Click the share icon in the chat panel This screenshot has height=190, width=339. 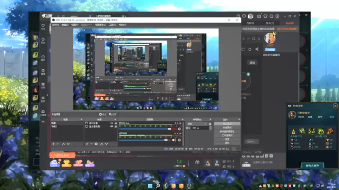point(257,49)
